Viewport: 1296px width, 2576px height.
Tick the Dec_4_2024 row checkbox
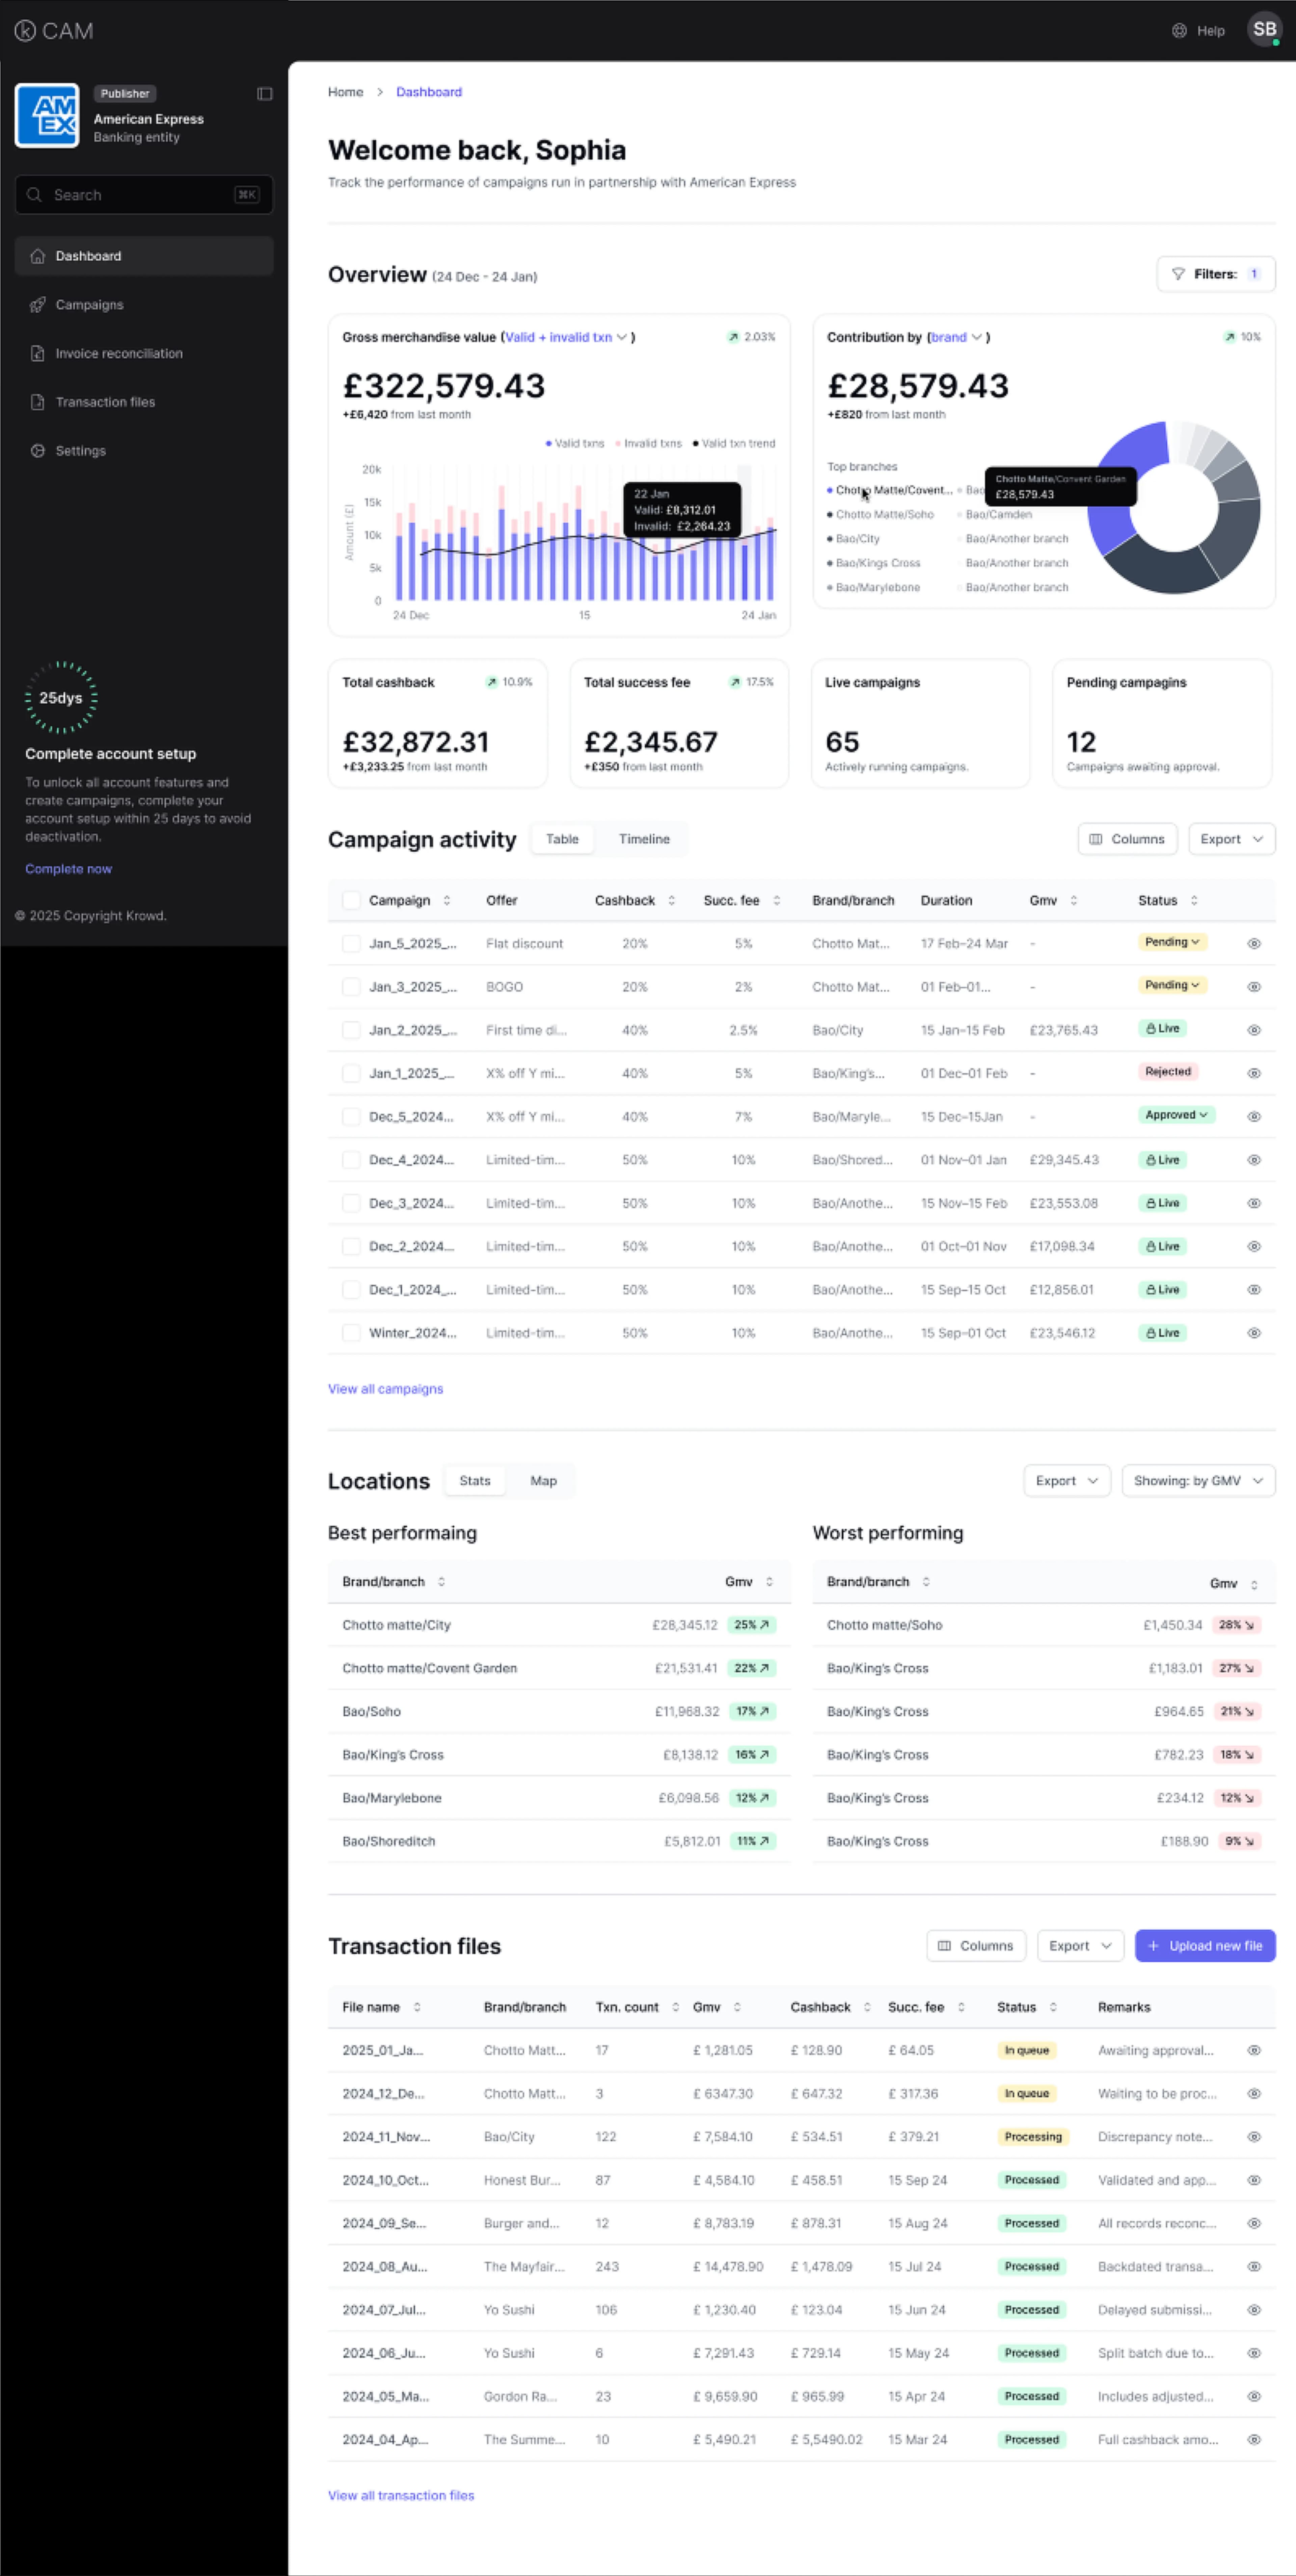(x=351, y=1160)
